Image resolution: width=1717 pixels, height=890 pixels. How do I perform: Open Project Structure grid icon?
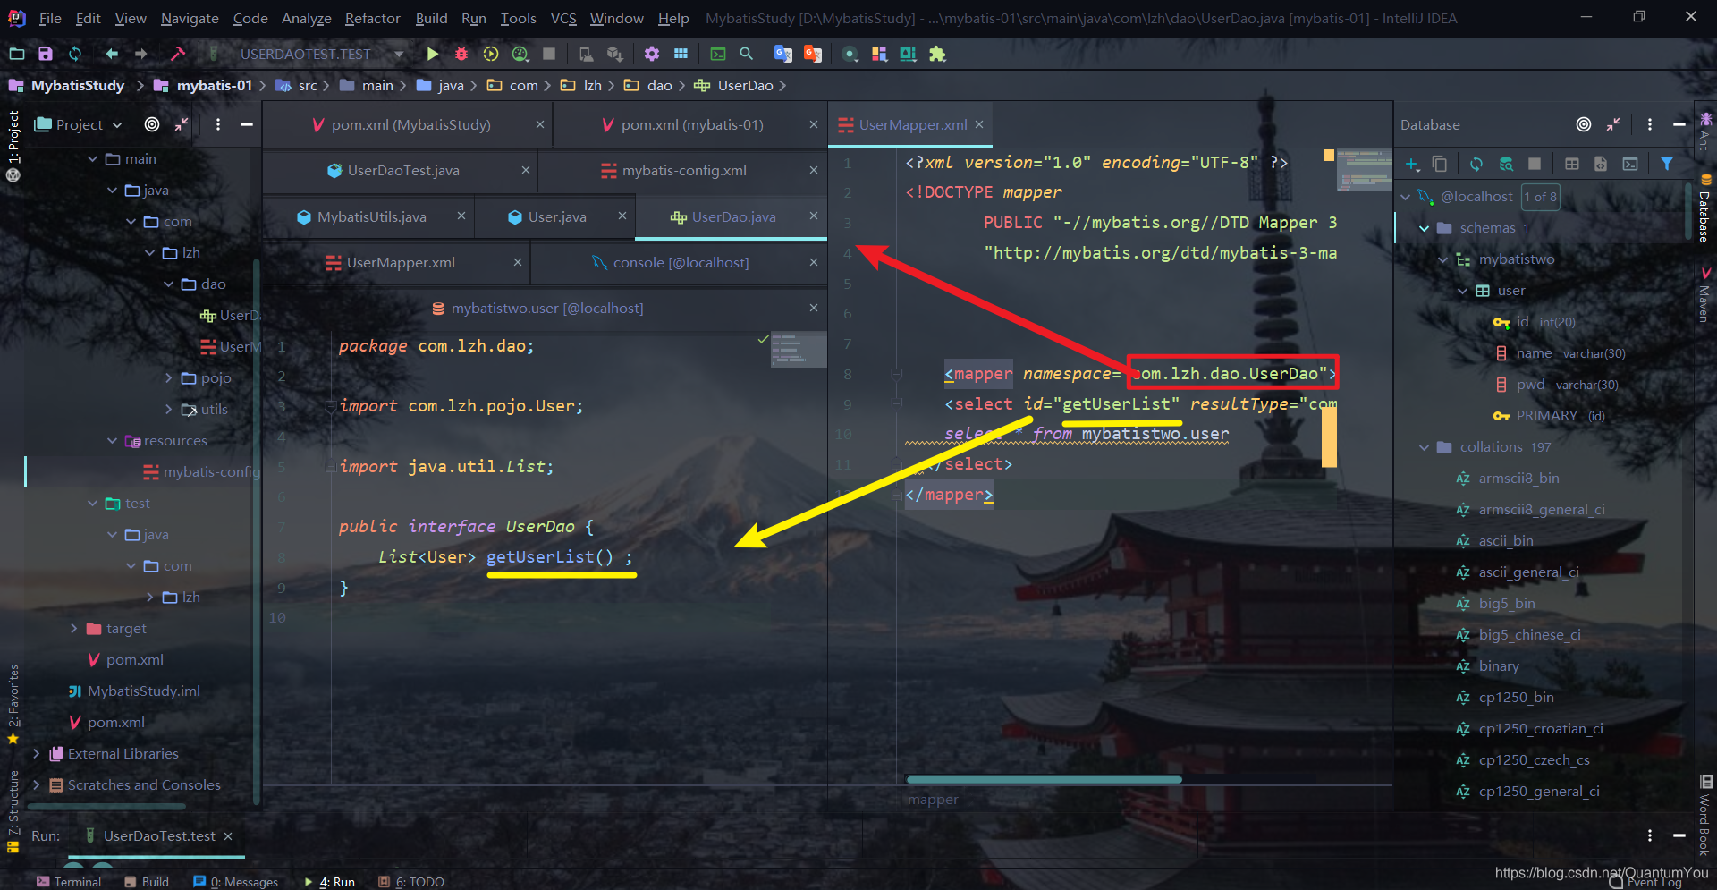click(681, 54)
